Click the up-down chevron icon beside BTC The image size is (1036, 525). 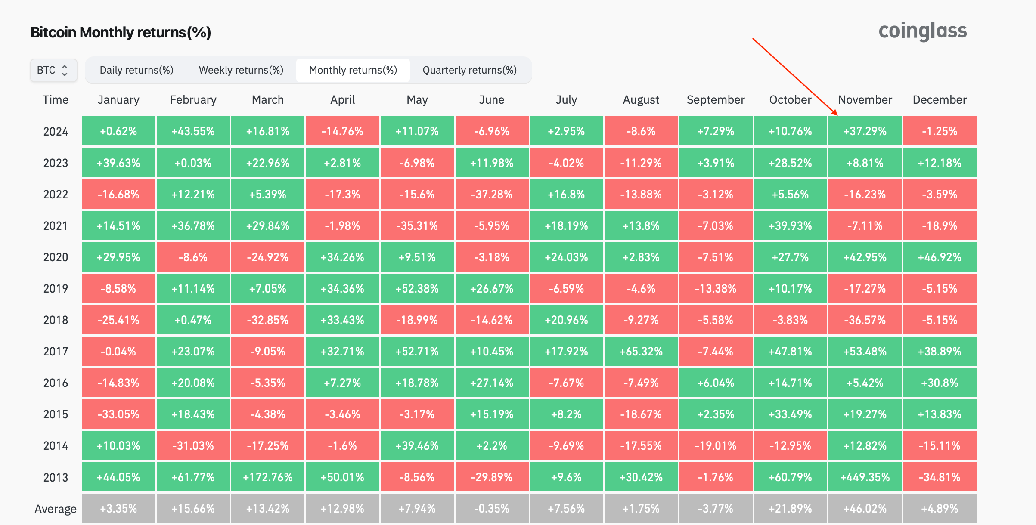coord(65,70)
